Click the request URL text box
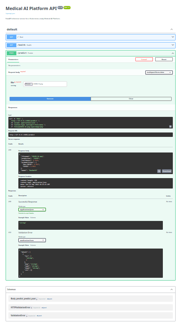 tap(91, 135)
